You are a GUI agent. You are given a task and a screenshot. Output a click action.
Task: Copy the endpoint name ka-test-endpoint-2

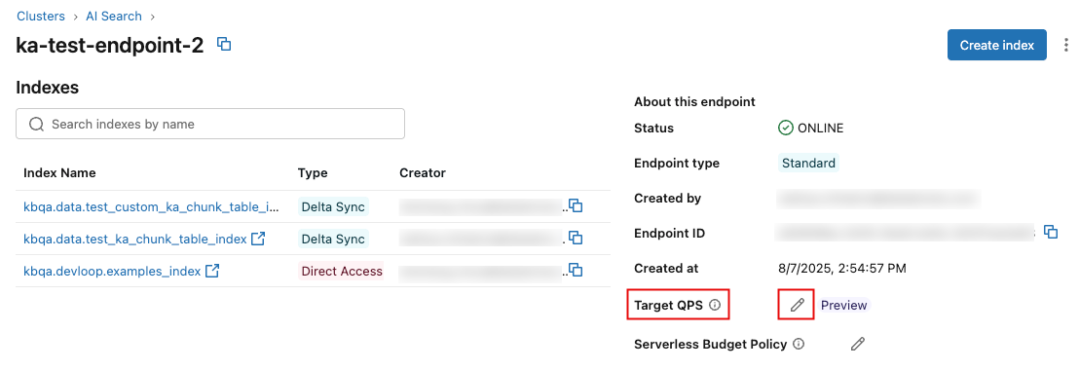pos(224,45)
